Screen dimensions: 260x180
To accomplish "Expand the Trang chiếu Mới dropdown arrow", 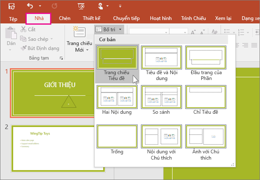I will point(87,50).
